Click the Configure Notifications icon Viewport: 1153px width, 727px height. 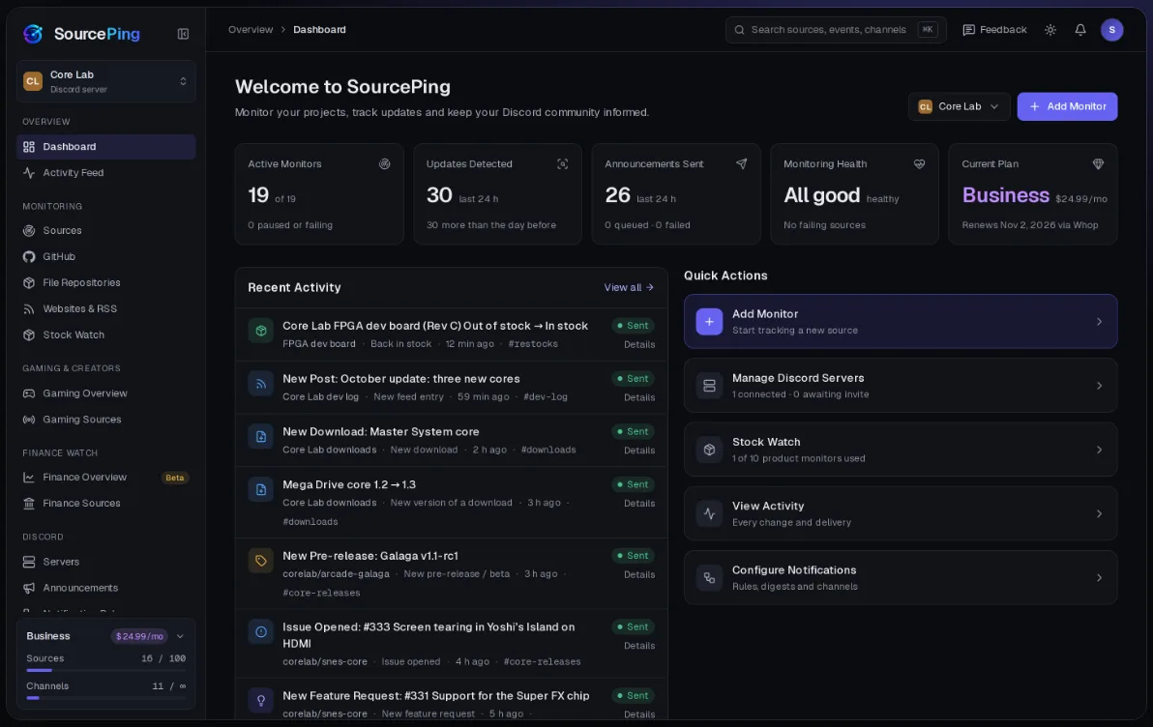(x=709, y=578)
